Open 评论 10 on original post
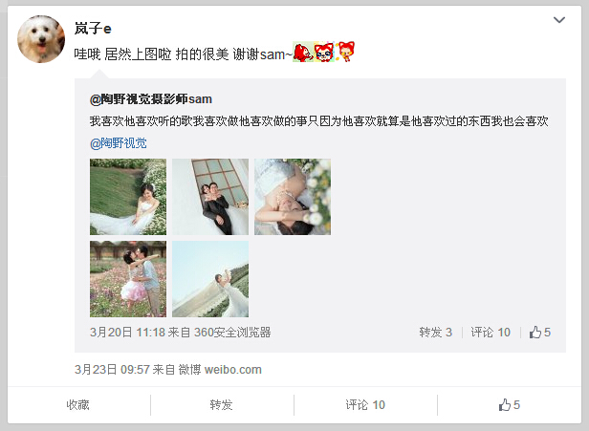This screenshot has height=431, width=589. pos(491,333)
